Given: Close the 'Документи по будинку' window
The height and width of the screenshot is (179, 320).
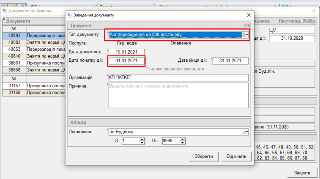Looking at the screenshot, I should [314, 10].
